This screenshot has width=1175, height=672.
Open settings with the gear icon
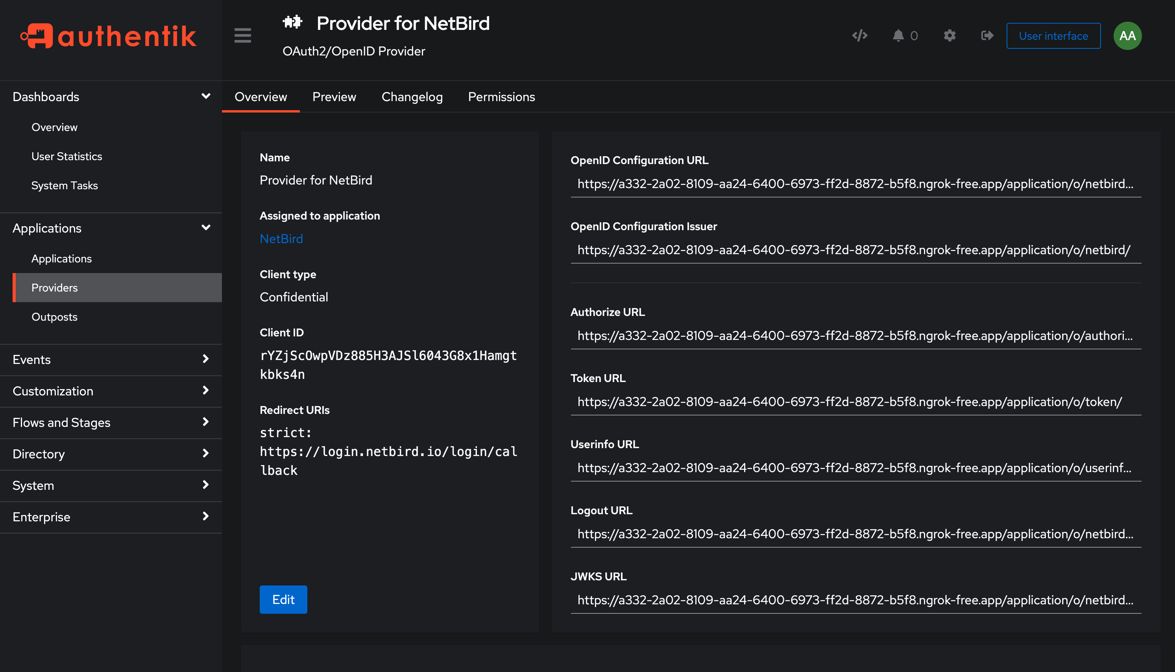pyautogui.click(x=949, y=35)
